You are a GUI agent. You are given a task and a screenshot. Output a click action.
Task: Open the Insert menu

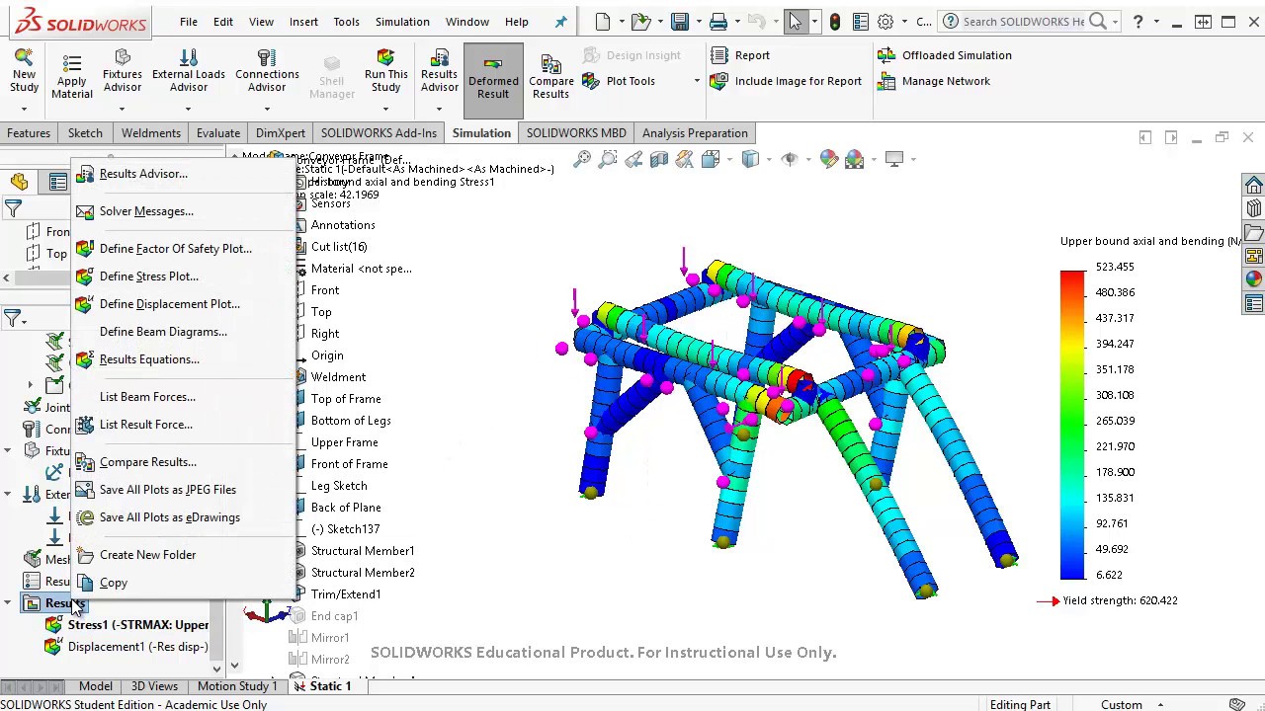pyautogui.click(x=303, y=22)
